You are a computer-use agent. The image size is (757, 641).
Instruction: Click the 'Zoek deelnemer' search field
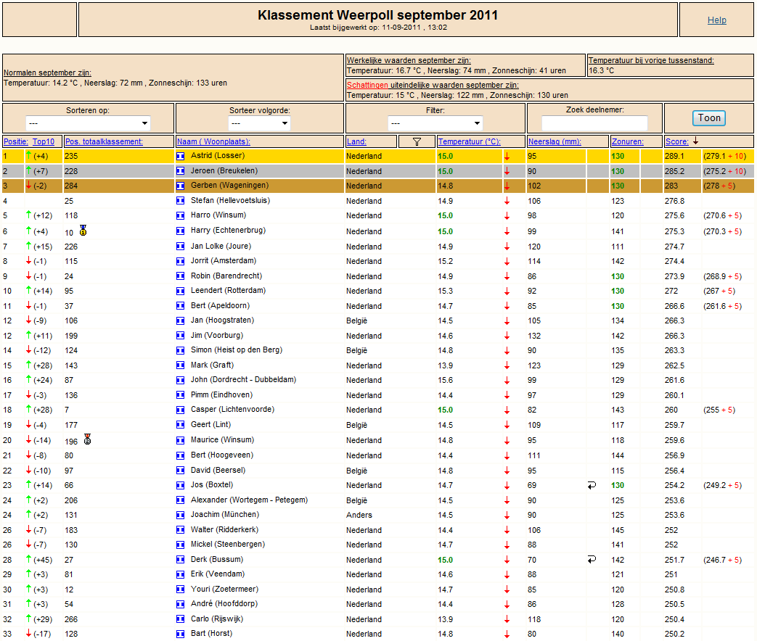(x=594, y=123)
